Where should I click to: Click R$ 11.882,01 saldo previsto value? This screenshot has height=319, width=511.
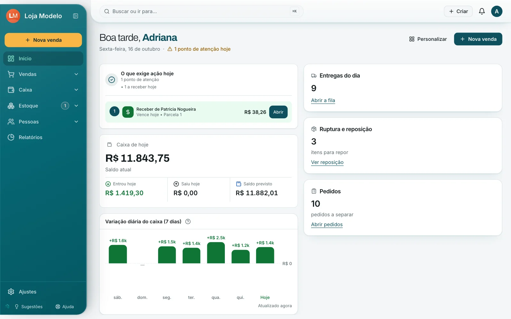(257, 193)
